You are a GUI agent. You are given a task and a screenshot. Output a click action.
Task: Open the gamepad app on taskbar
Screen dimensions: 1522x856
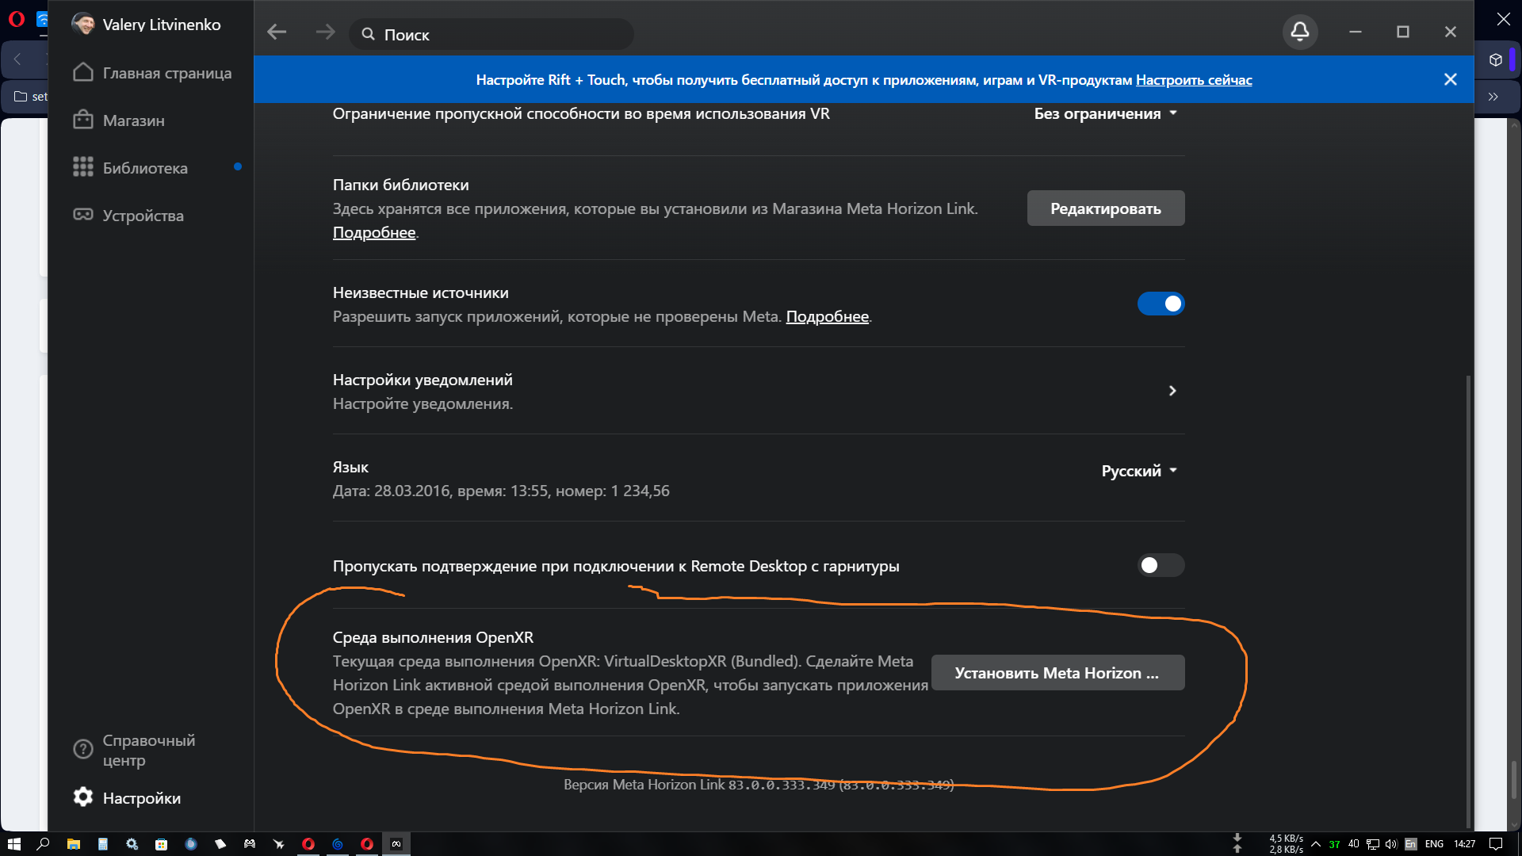[x=249, y=844]
